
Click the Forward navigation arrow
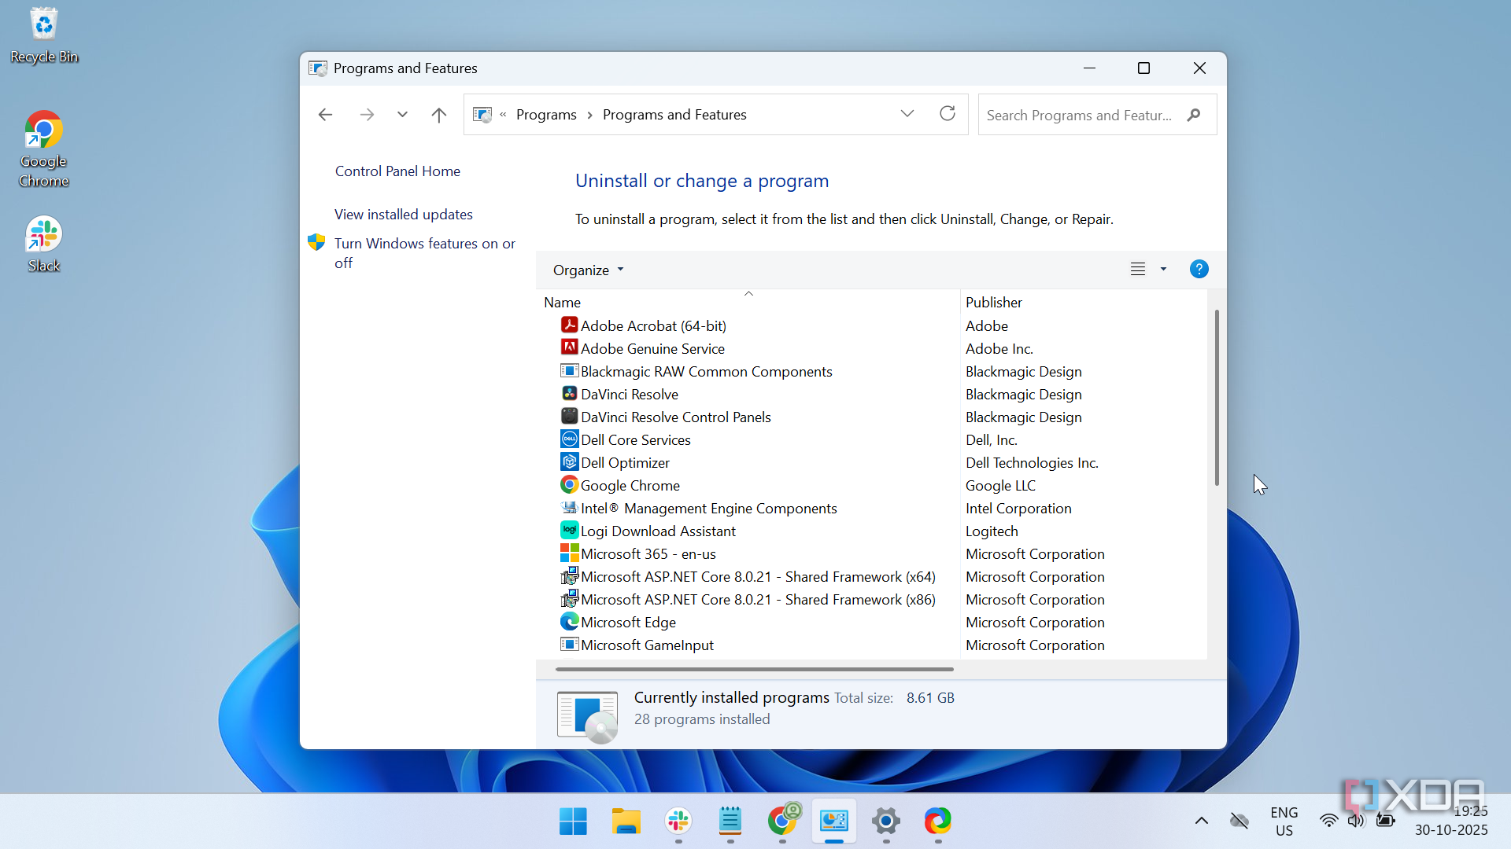point(367,115)
